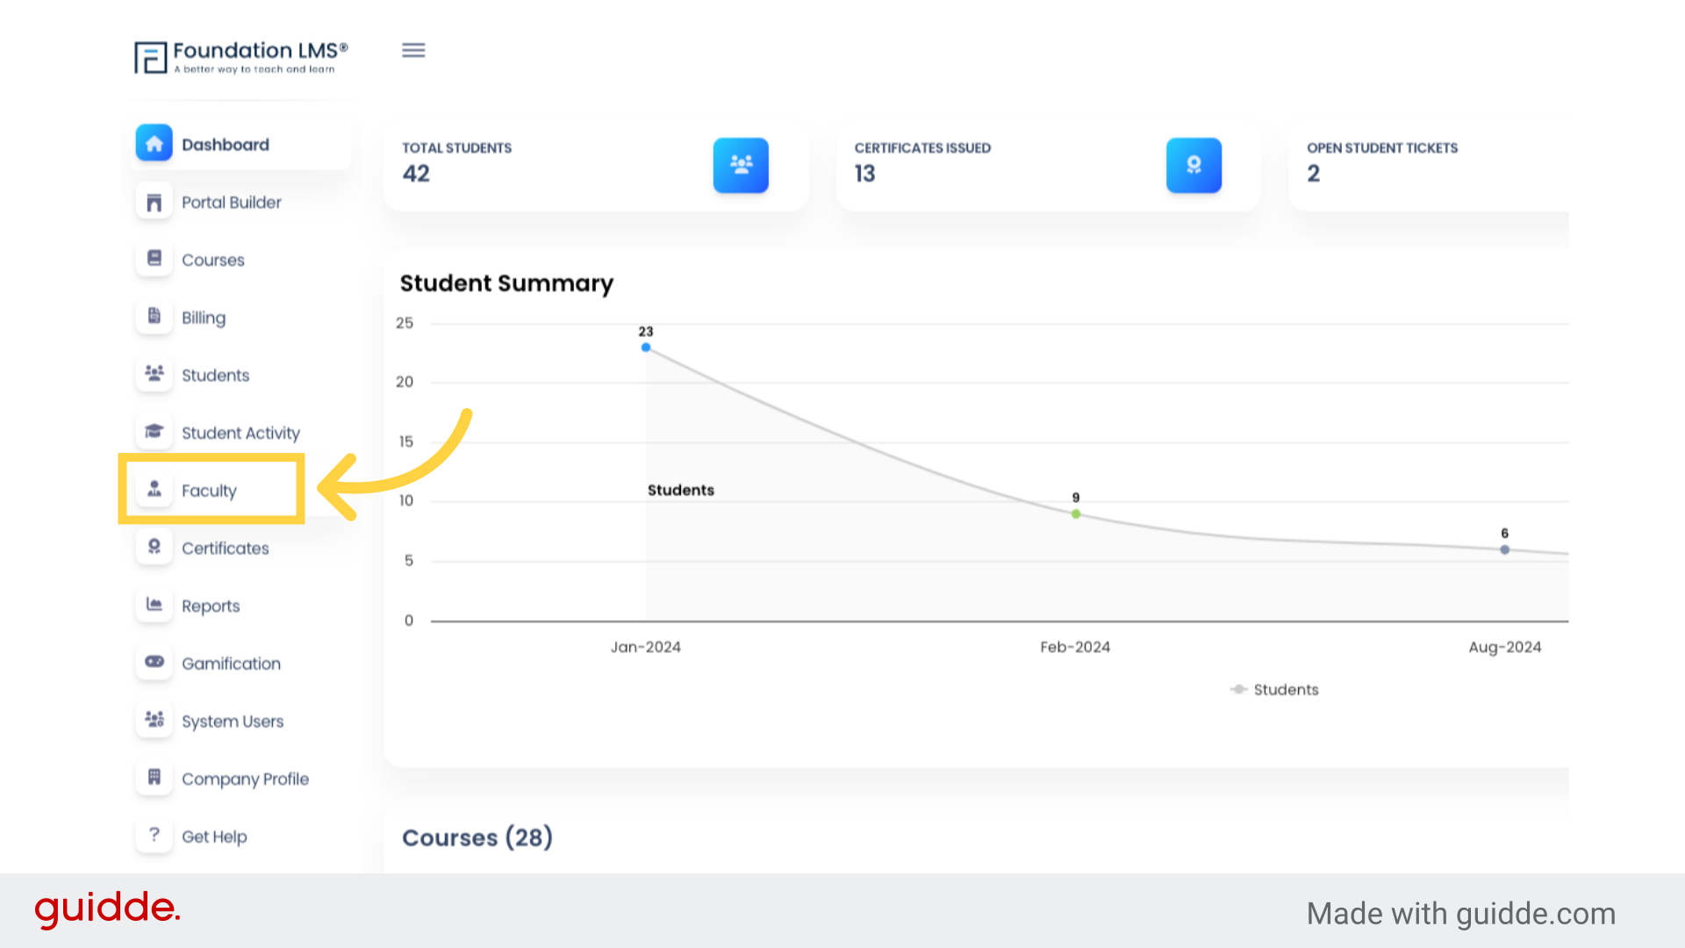Screen dimensions: 1685x948
Task: Click the Dashboard home icon
Action: [x=154, y=143]
